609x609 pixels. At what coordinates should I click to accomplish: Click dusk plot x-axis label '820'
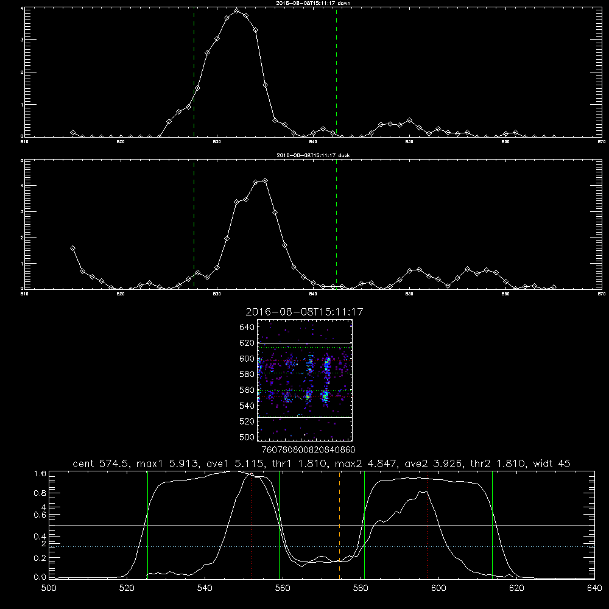[x=121, y=294]
